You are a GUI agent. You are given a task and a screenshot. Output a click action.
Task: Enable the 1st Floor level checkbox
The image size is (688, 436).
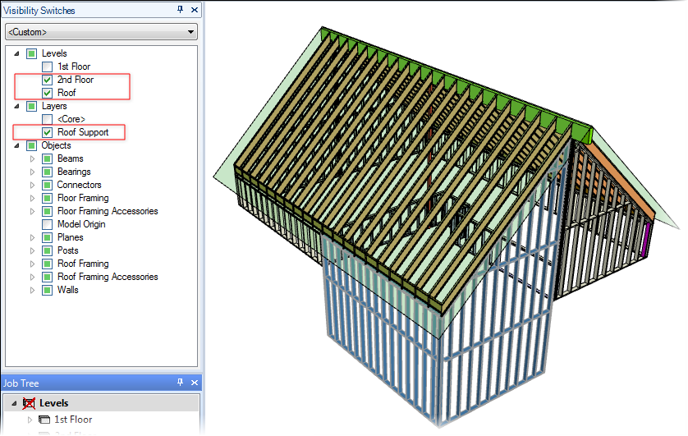point(47,67)
